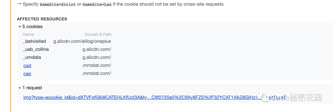Viewport: 333px width, 112px height.
Task: Select the _lastvisited cookie name
Action: pyautogui.click(x=34, y=41)
